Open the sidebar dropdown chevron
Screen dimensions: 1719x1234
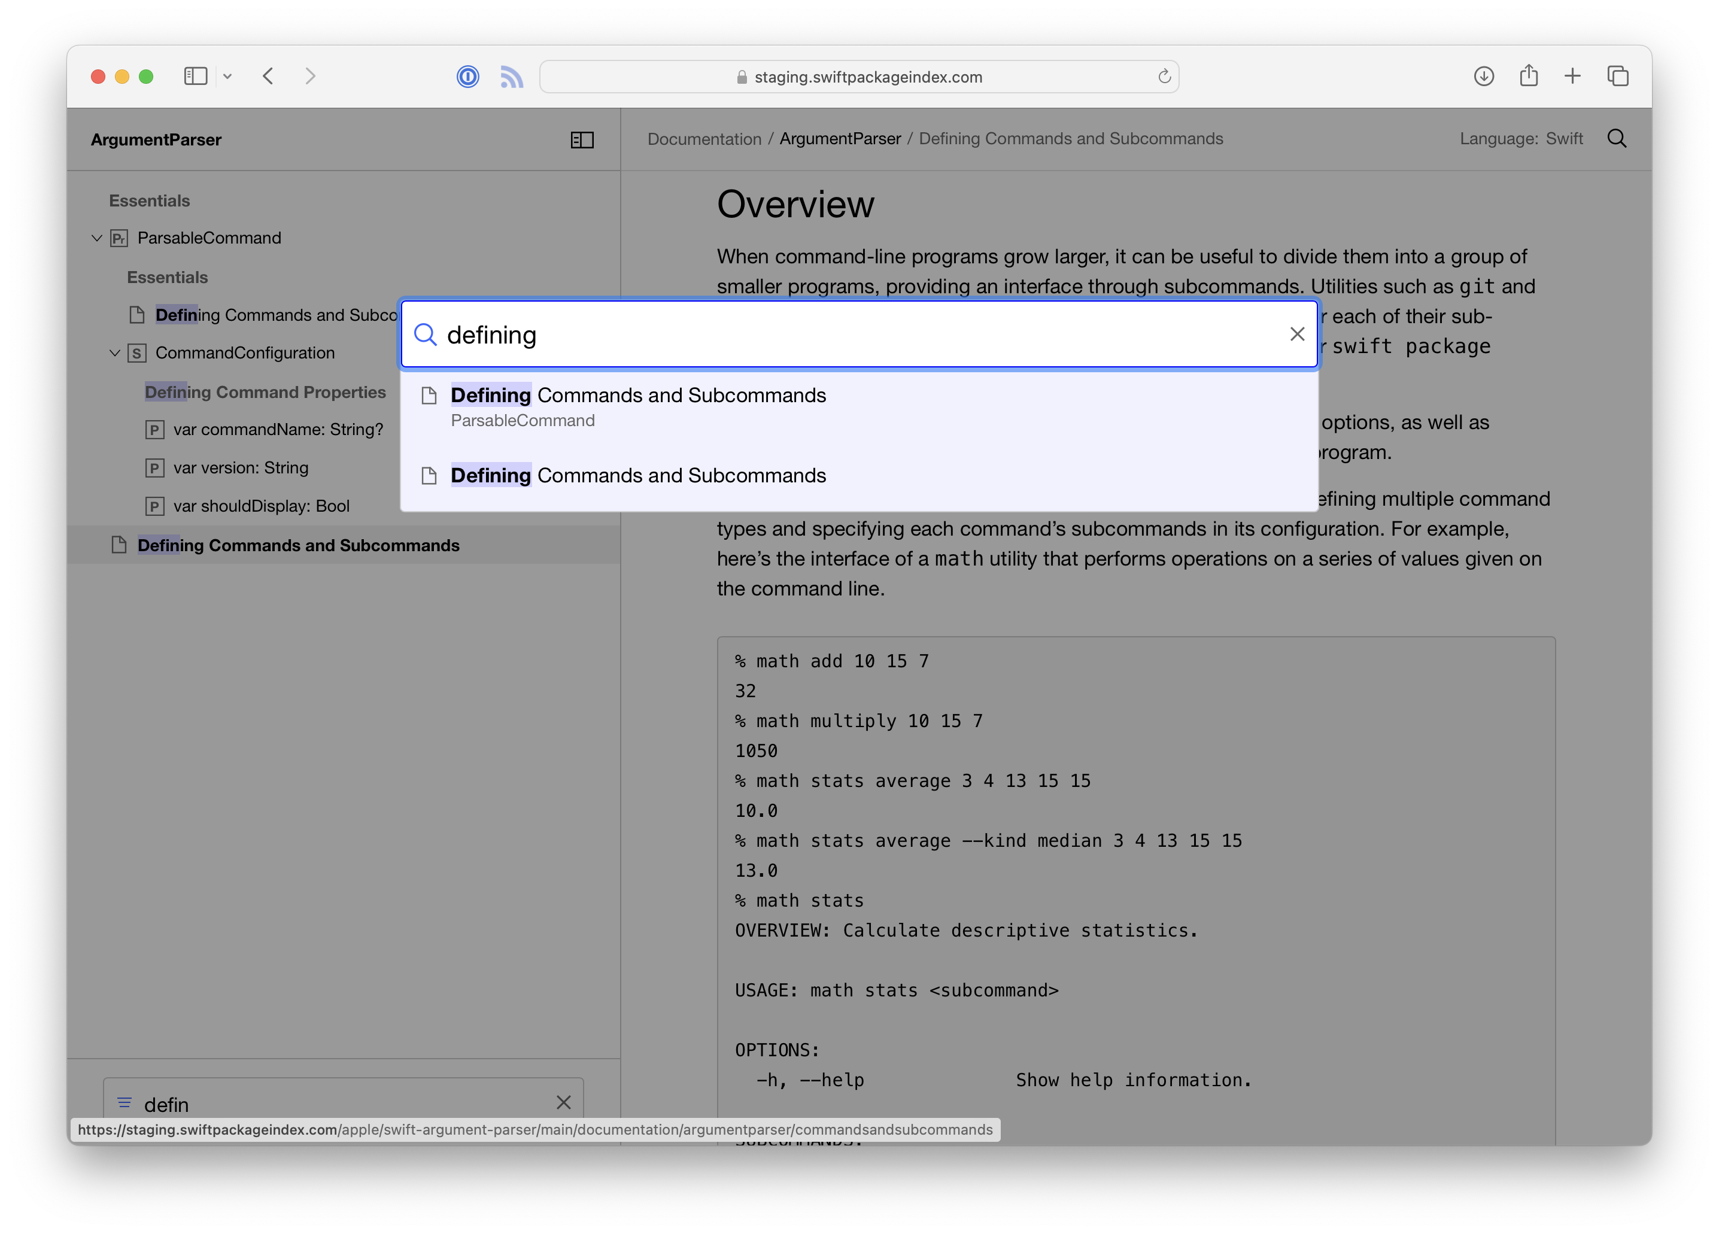point(227,77)
